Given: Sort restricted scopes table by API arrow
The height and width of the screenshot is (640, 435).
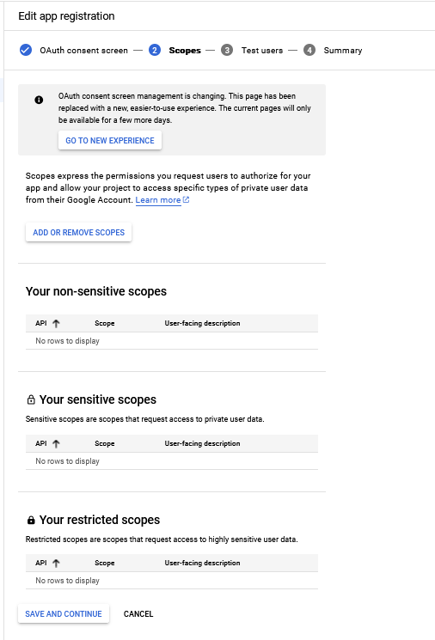Looking at the screenshot, I should (x=57, y=564).
